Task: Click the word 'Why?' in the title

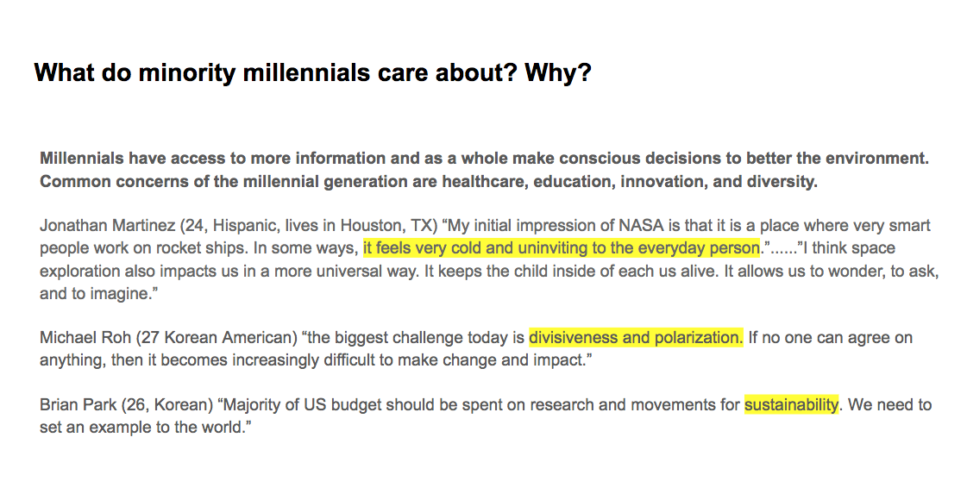Action: pyautogui.click(x=558, y=72)
